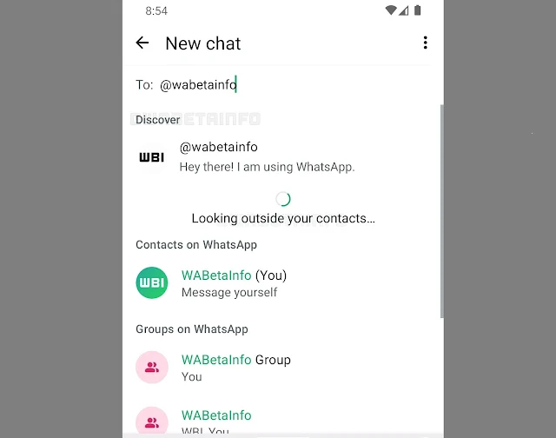Tap the green WBI profile avatar
The width and height of the screenshot is (556, 438).
(x=152, y=282)
